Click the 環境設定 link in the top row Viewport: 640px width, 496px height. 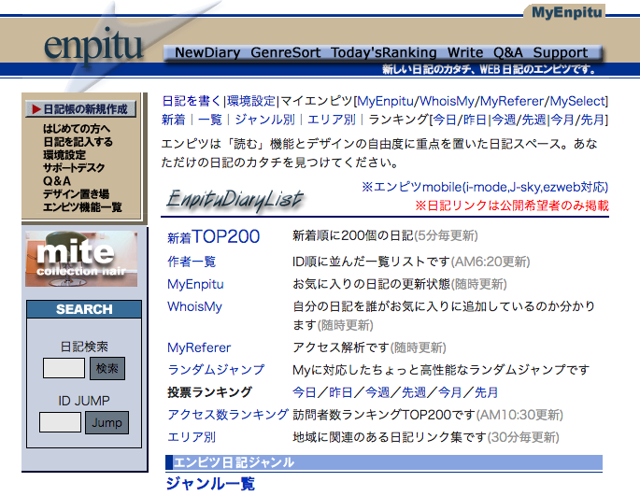(251, 101)
